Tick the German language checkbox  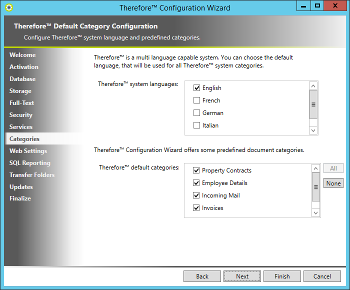[196, 112]
